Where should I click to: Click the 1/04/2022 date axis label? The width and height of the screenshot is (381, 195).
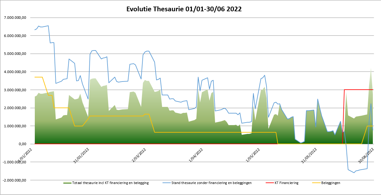click(x=196, y=155)
